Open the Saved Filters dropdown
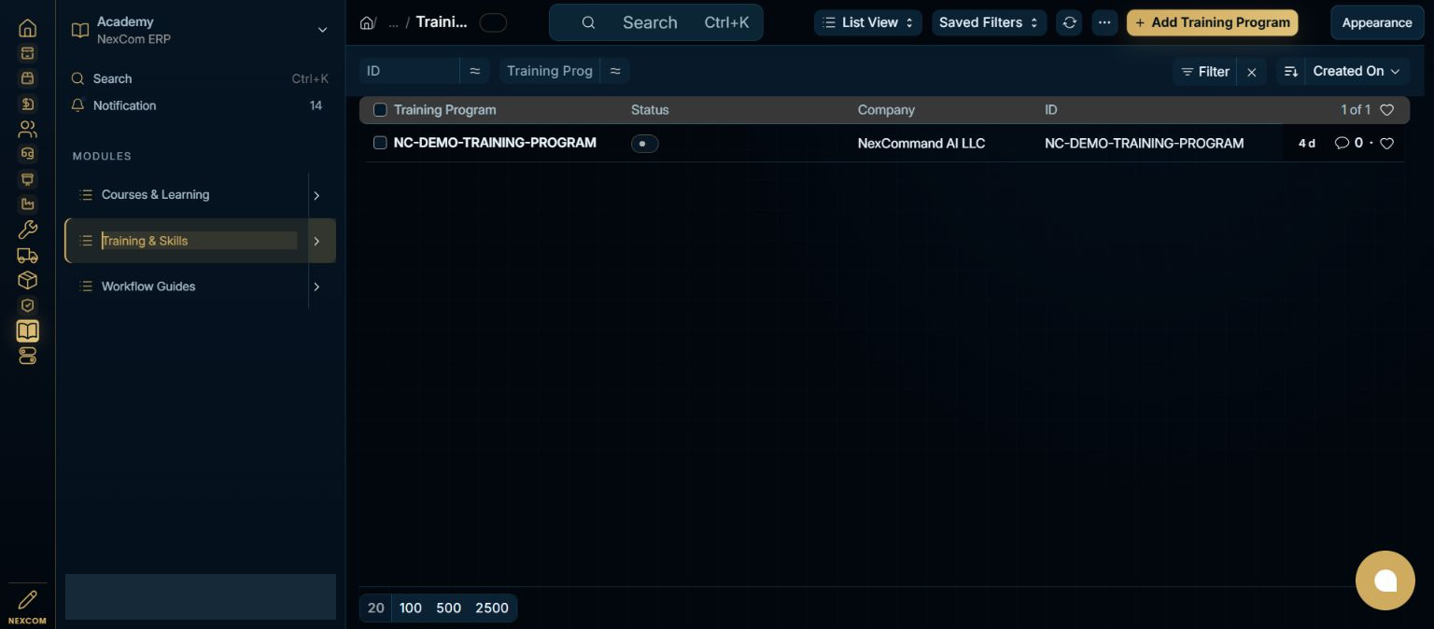The height and width of the screenshot is (629, 1434). coord(989,22)
